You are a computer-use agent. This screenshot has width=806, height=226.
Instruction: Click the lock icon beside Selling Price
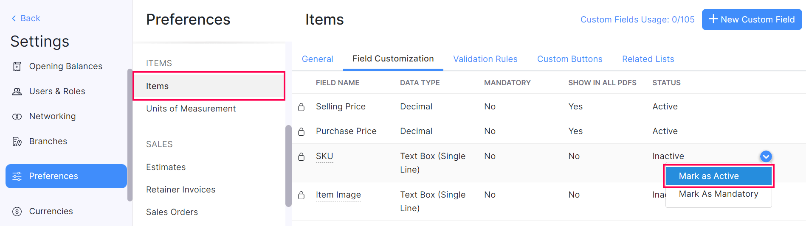coord(302,107)
